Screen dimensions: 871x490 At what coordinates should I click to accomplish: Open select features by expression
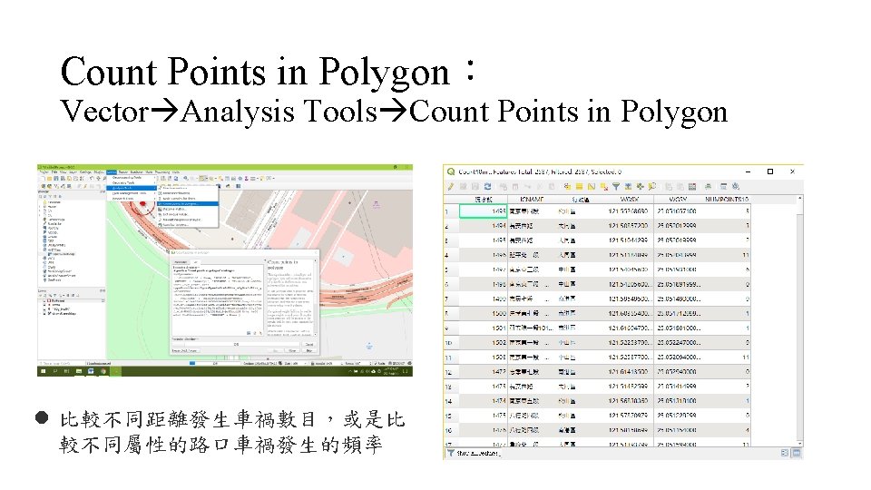coord(568,187)
